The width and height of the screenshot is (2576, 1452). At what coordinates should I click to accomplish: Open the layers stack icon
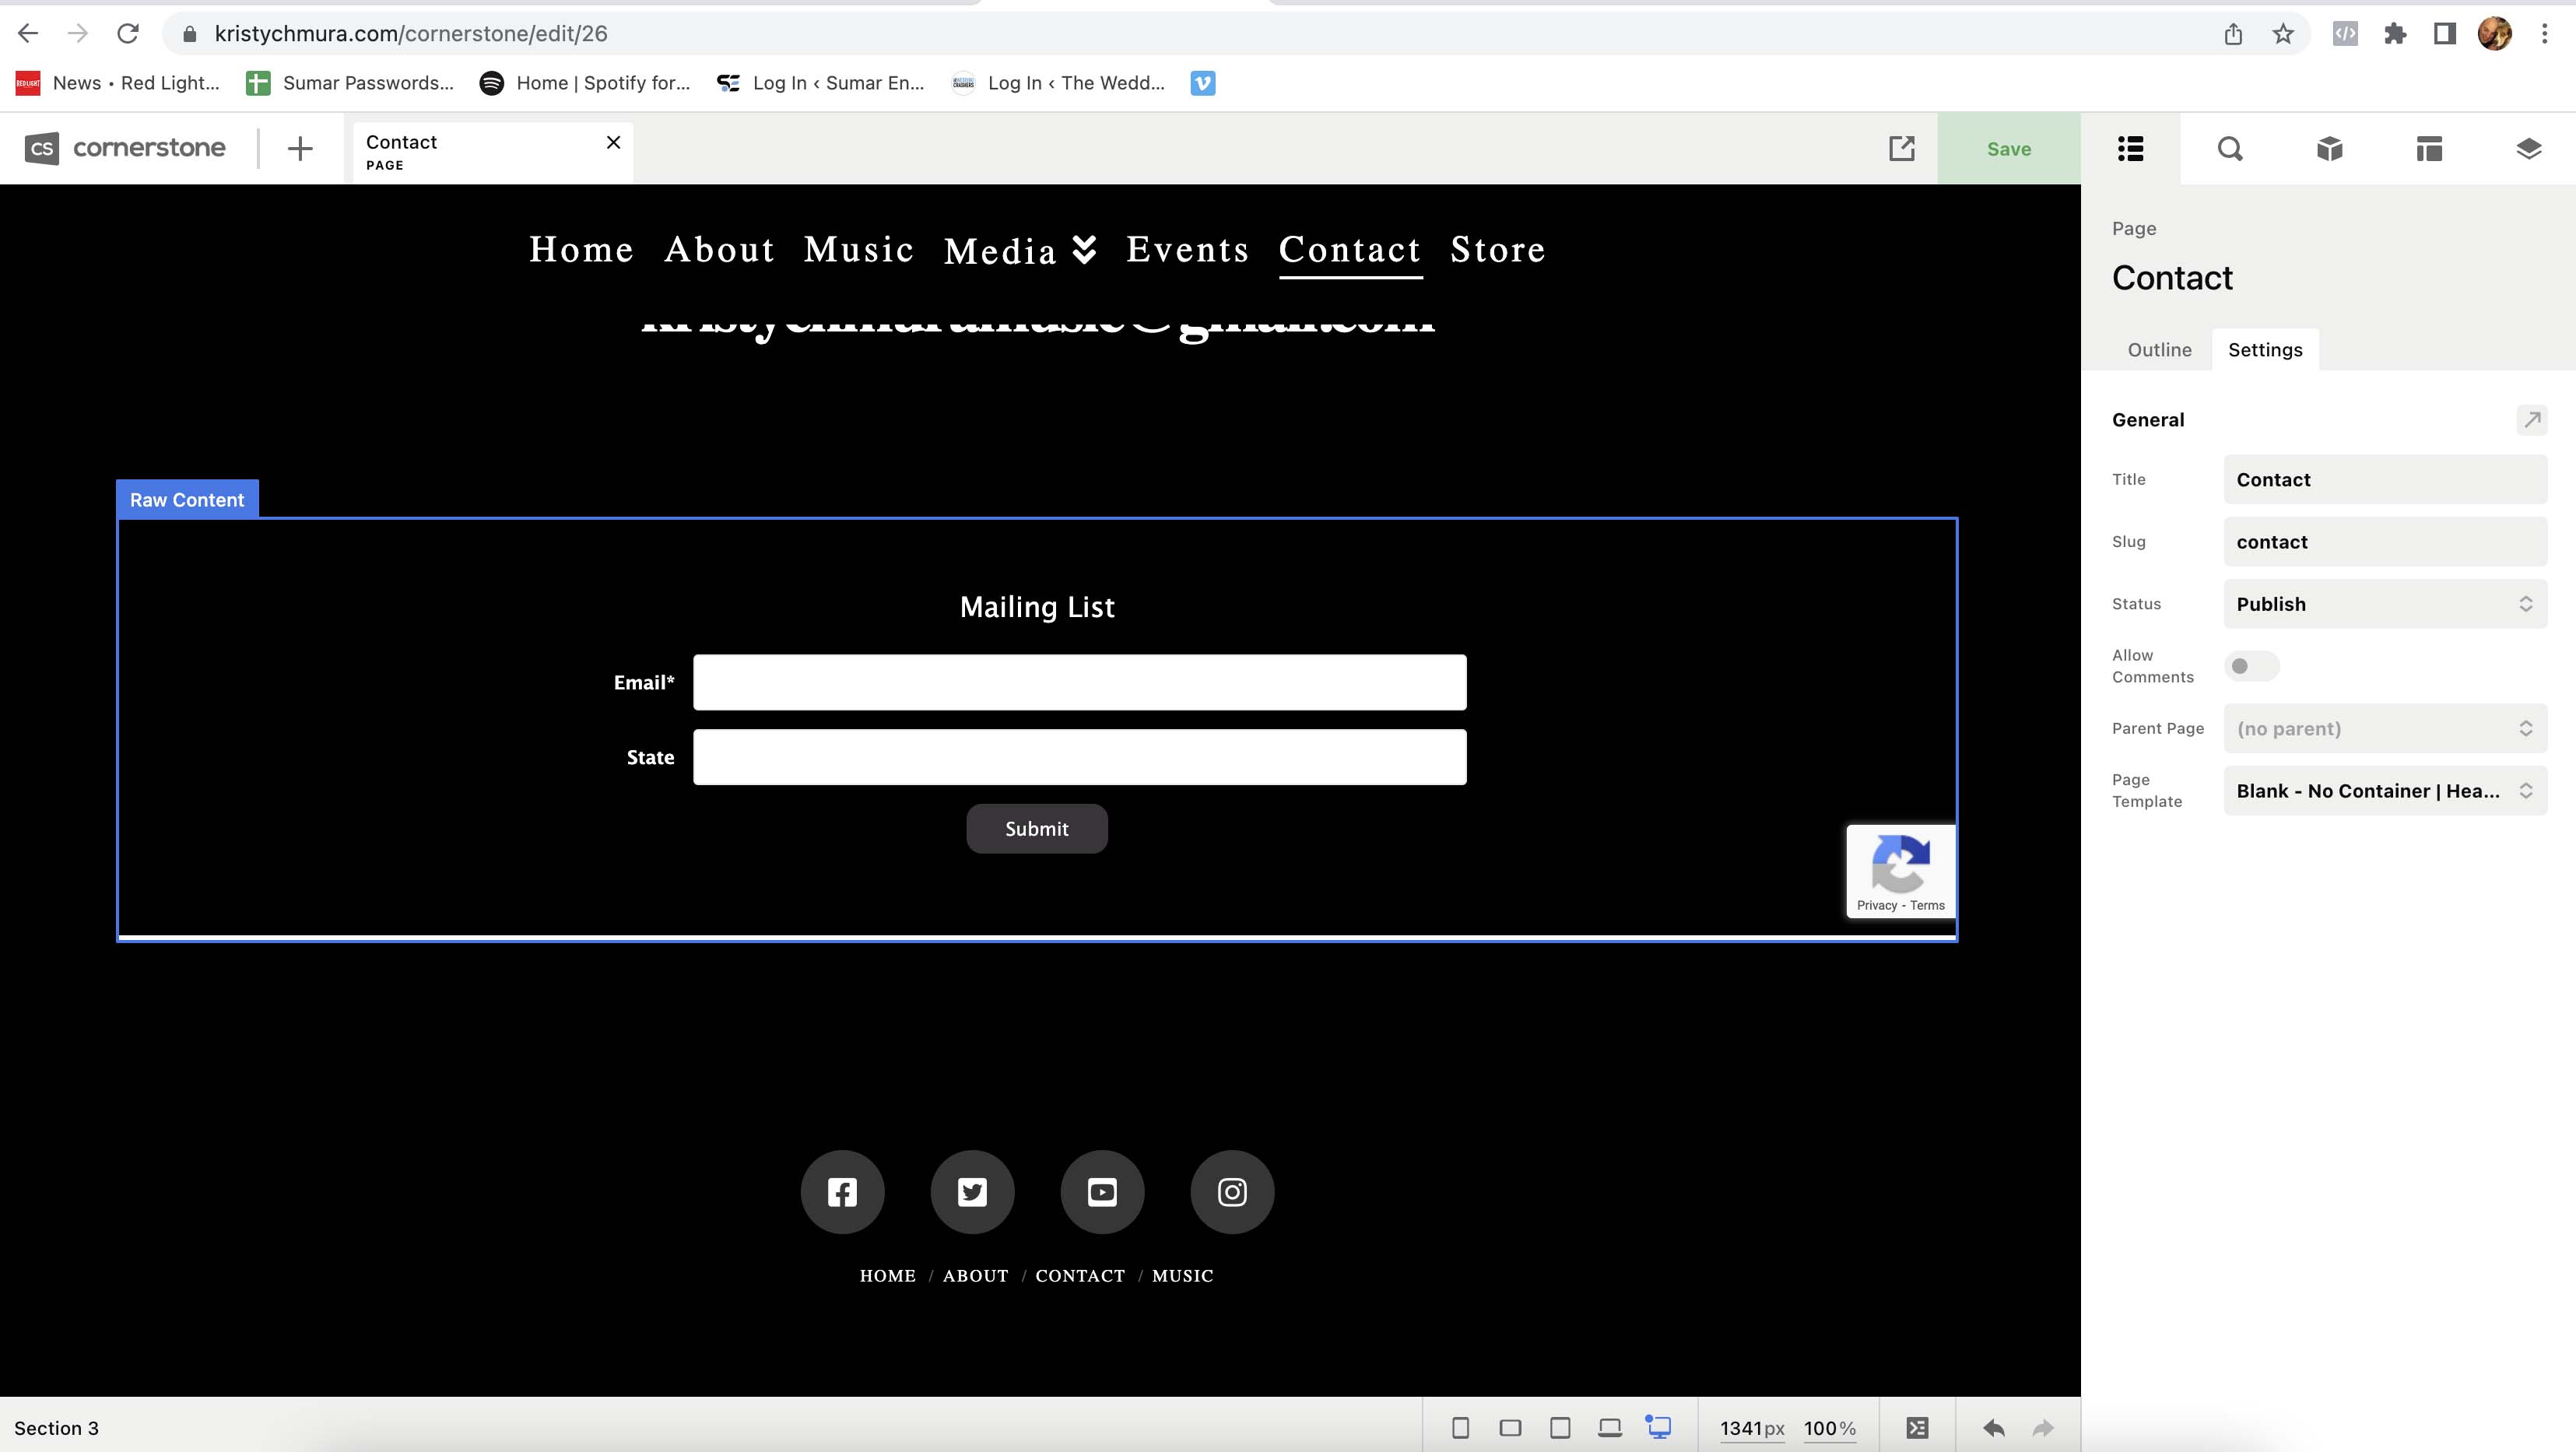pyautogui.click(x=2528, y=149)
